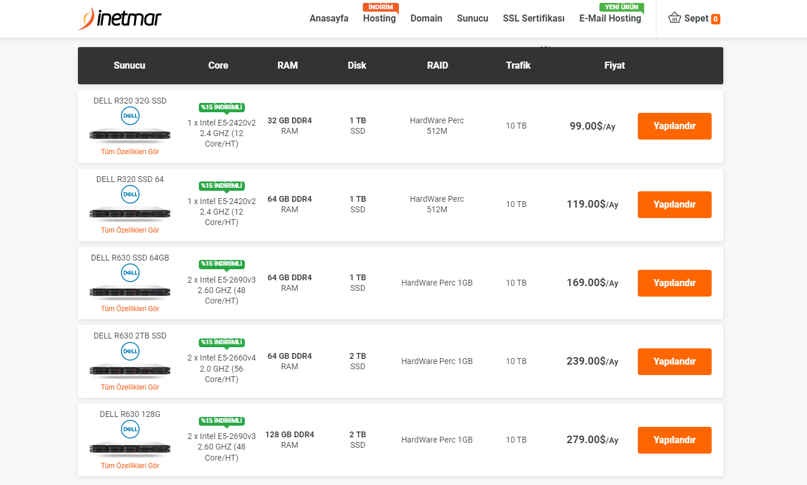Image resolution: width=807 pixels, height=485 pixels.
Task: Click the server image of DELL R320 32G SSD
Action: (x=130, y=135)
